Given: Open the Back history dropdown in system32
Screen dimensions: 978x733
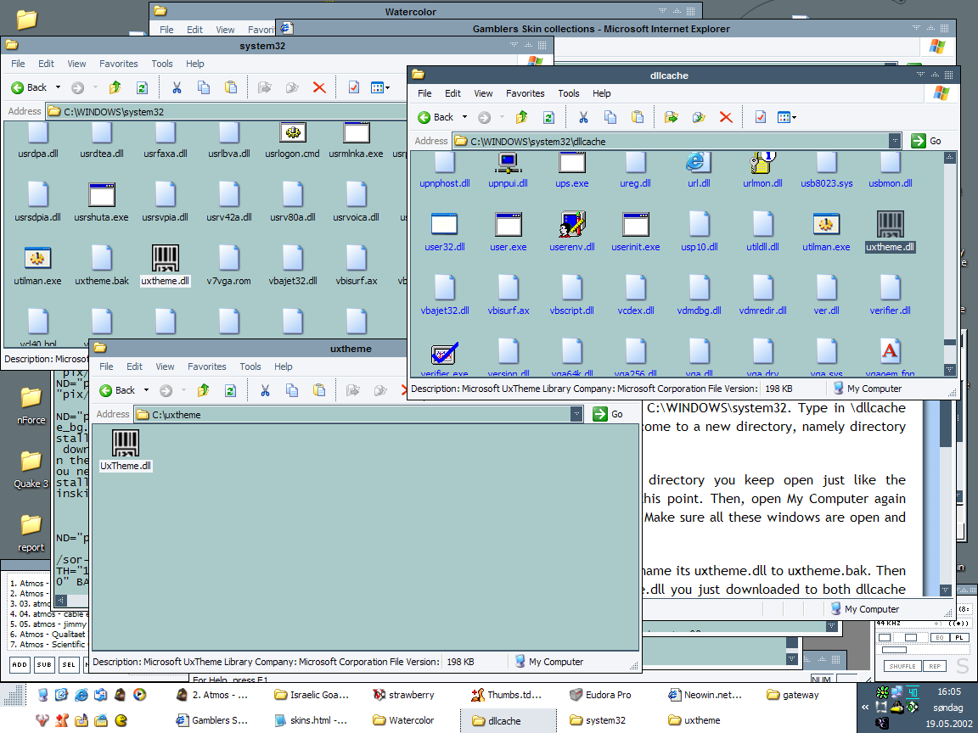Looking at the screenshot, I should click(58, 88).
